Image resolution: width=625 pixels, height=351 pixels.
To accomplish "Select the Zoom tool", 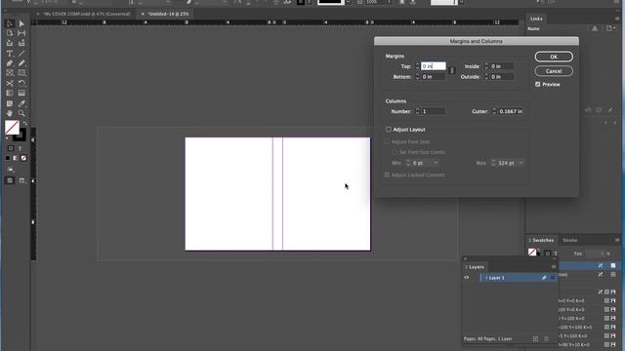I will click(21, 113).
